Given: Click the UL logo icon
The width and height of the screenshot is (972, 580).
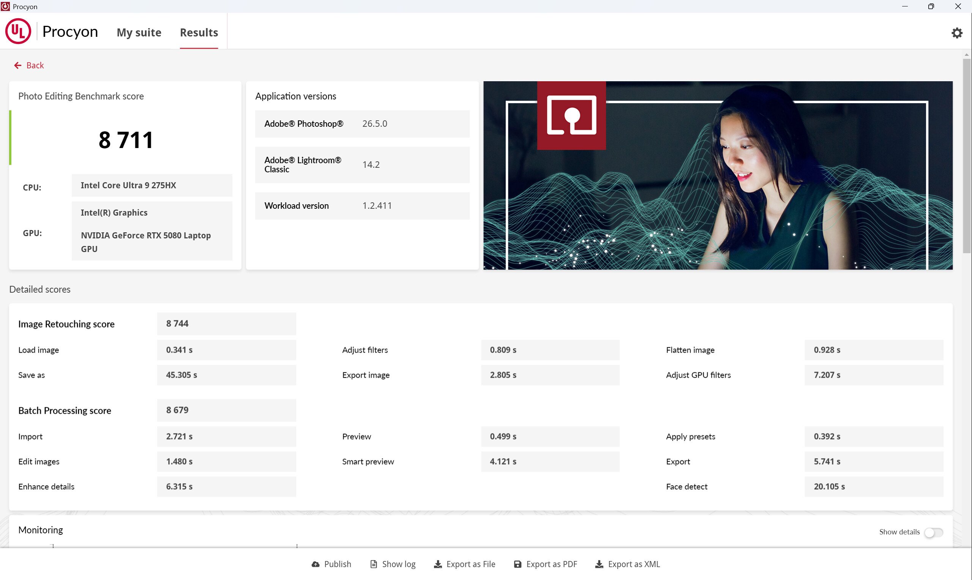Looking at the screenshot, I should [x=18, y=31].
